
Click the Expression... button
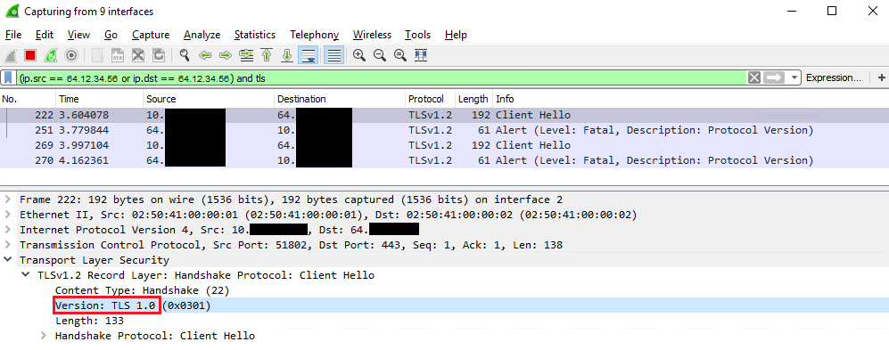point(833,77)
